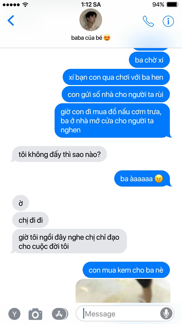Open the camera from the message bar

35,314
